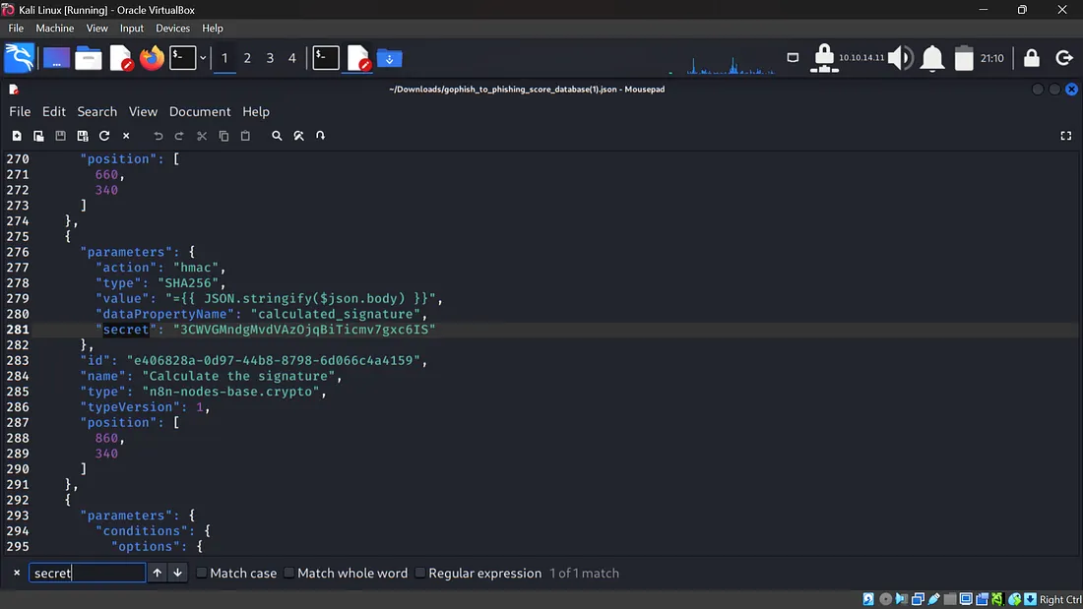The height and width of the screenshot is (609, 1083).
Task: Find the next match for secret
Action: pos(178,573)
